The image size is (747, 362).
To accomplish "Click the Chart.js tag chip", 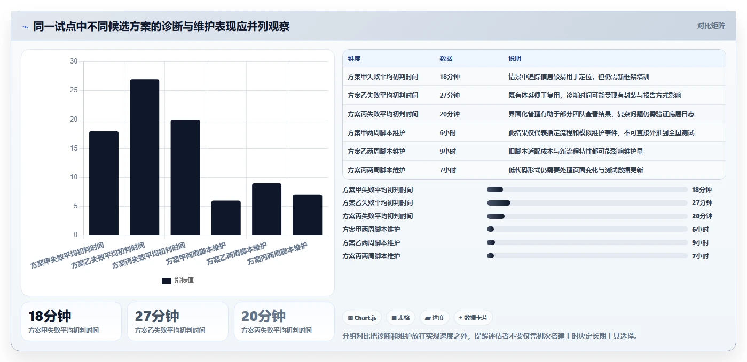I will [x=362, y=318].
